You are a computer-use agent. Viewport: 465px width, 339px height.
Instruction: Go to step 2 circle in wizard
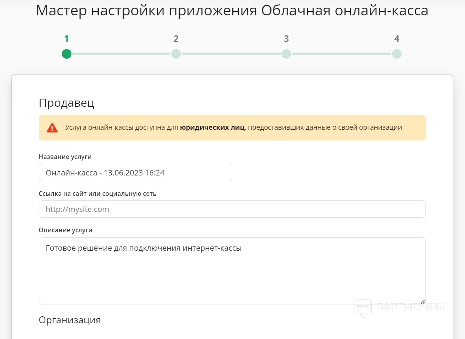click(176, 54)
